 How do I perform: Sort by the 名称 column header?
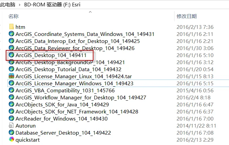click(13, 16)
